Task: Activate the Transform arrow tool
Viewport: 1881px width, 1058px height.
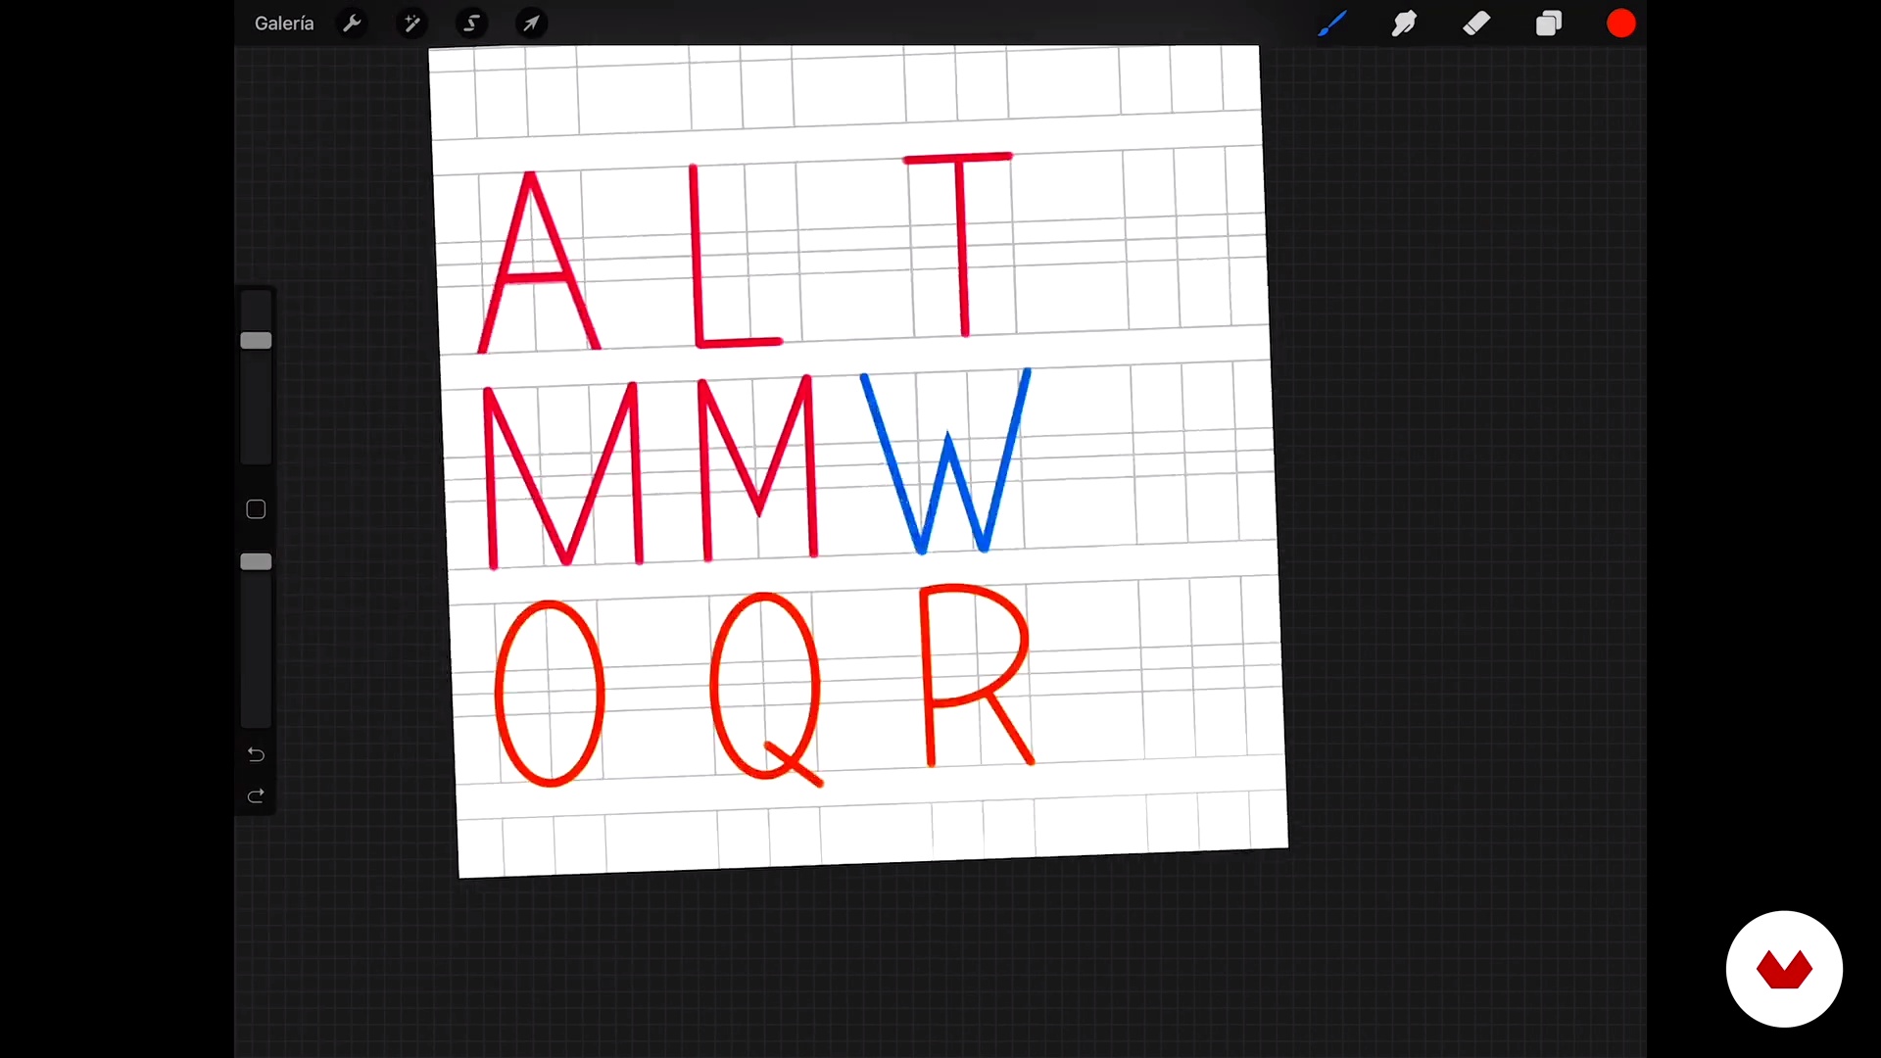Action: (x=531, y=24)
